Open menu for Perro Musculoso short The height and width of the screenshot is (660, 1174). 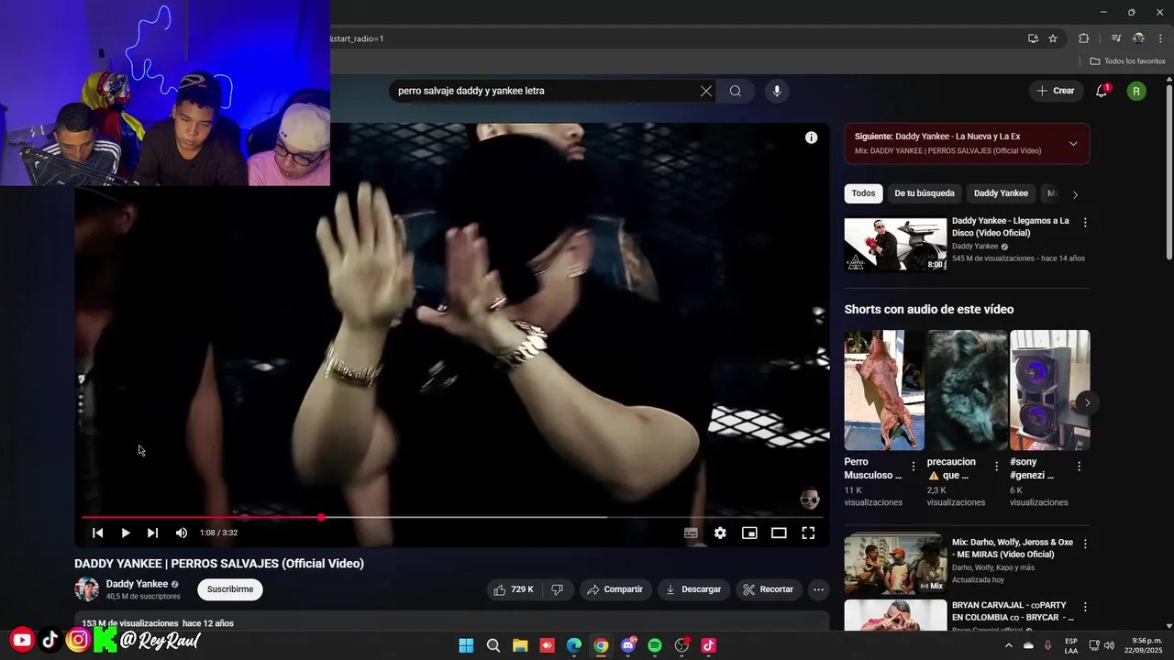(913, 467)
